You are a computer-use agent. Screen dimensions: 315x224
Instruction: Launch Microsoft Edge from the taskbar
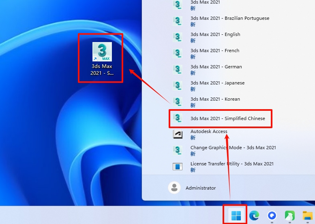[254, 216]
